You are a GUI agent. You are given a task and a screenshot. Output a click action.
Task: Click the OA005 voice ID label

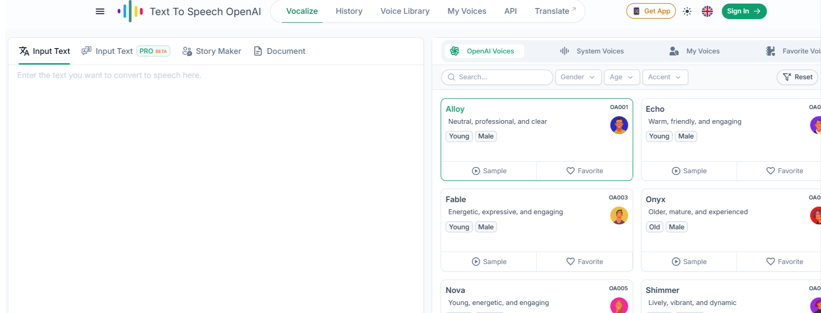[x=618, y=289]
